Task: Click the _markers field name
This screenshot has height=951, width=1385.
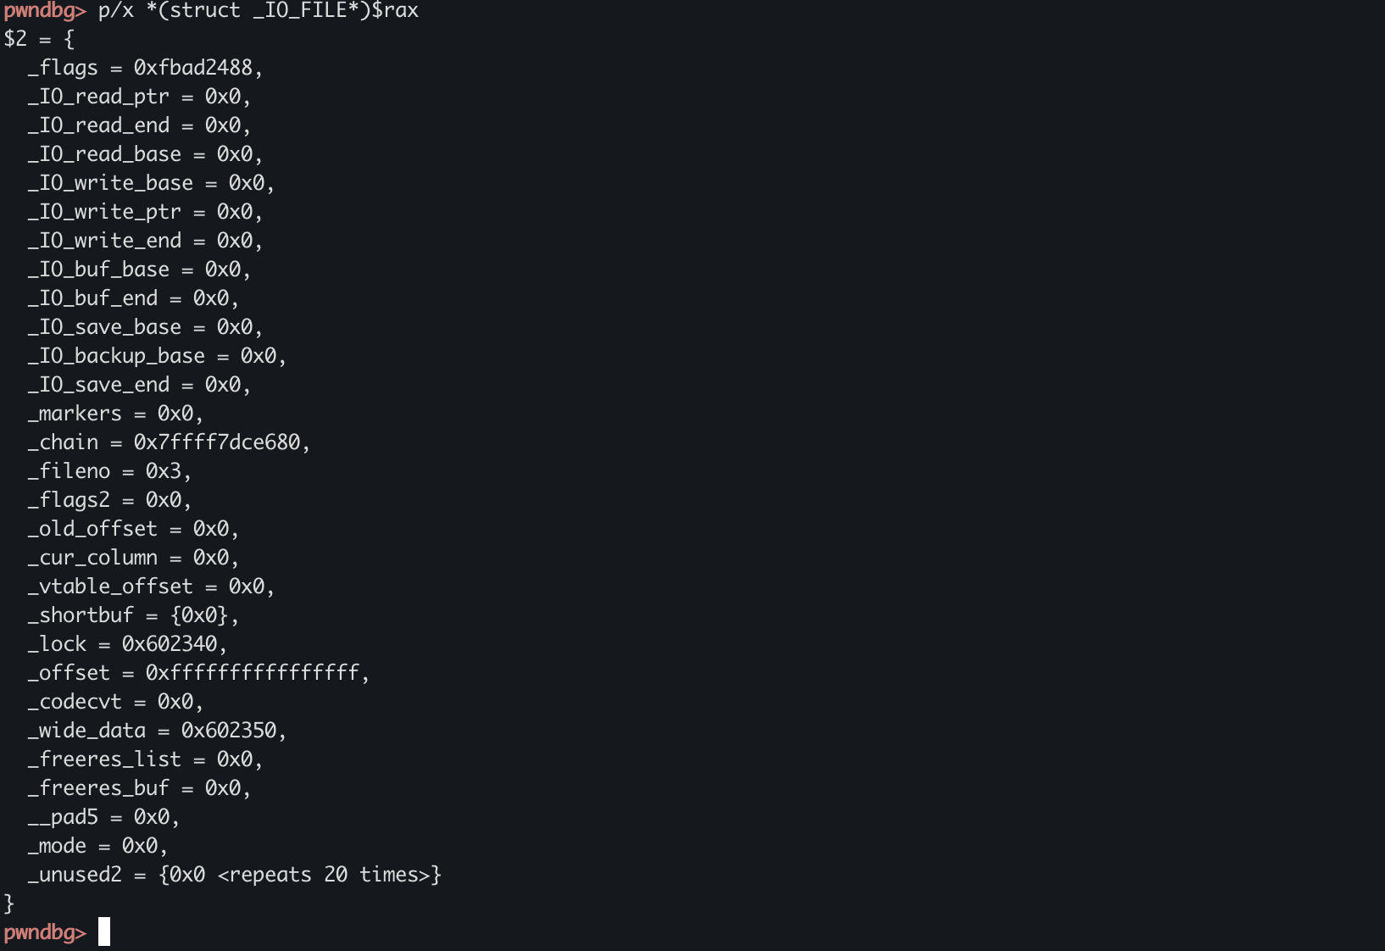Action: click(x=75, y=414)
